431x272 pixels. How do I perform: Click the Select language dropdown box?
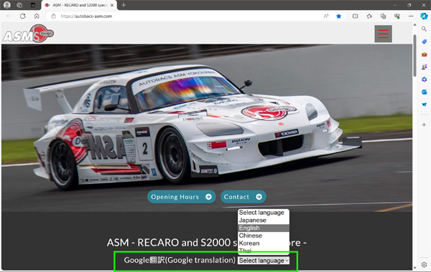click(264, 261)
